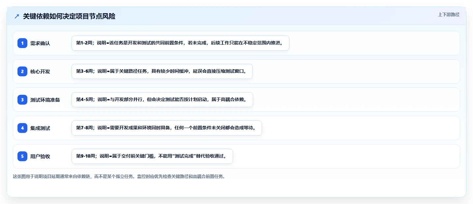
Task: Click the number 5 badge for 用户验收
Action: pos(22,156)
